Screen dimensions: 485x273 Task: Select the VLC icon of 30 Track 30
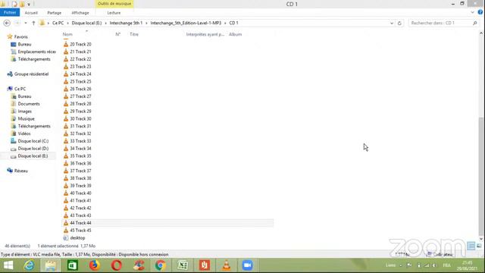pyautogui.click(x=66, y=118)
